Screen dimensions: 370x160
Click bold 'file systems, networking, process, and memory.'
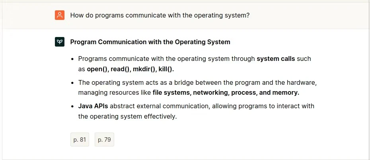point(226,93)
